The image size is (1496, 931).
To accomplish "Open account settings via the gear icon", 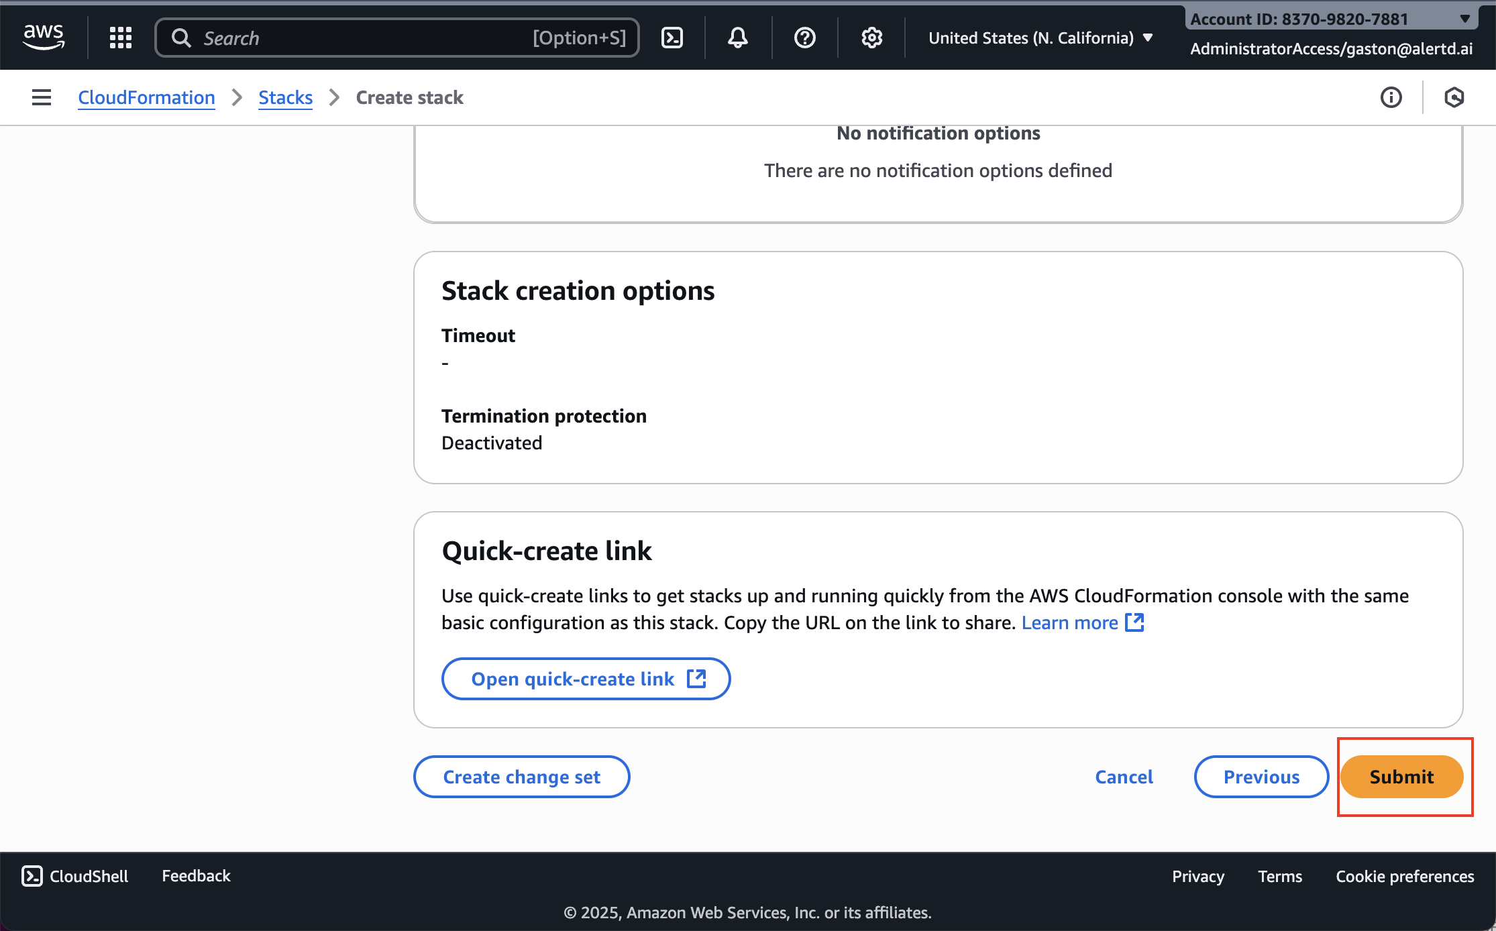I will click(871, 38).
